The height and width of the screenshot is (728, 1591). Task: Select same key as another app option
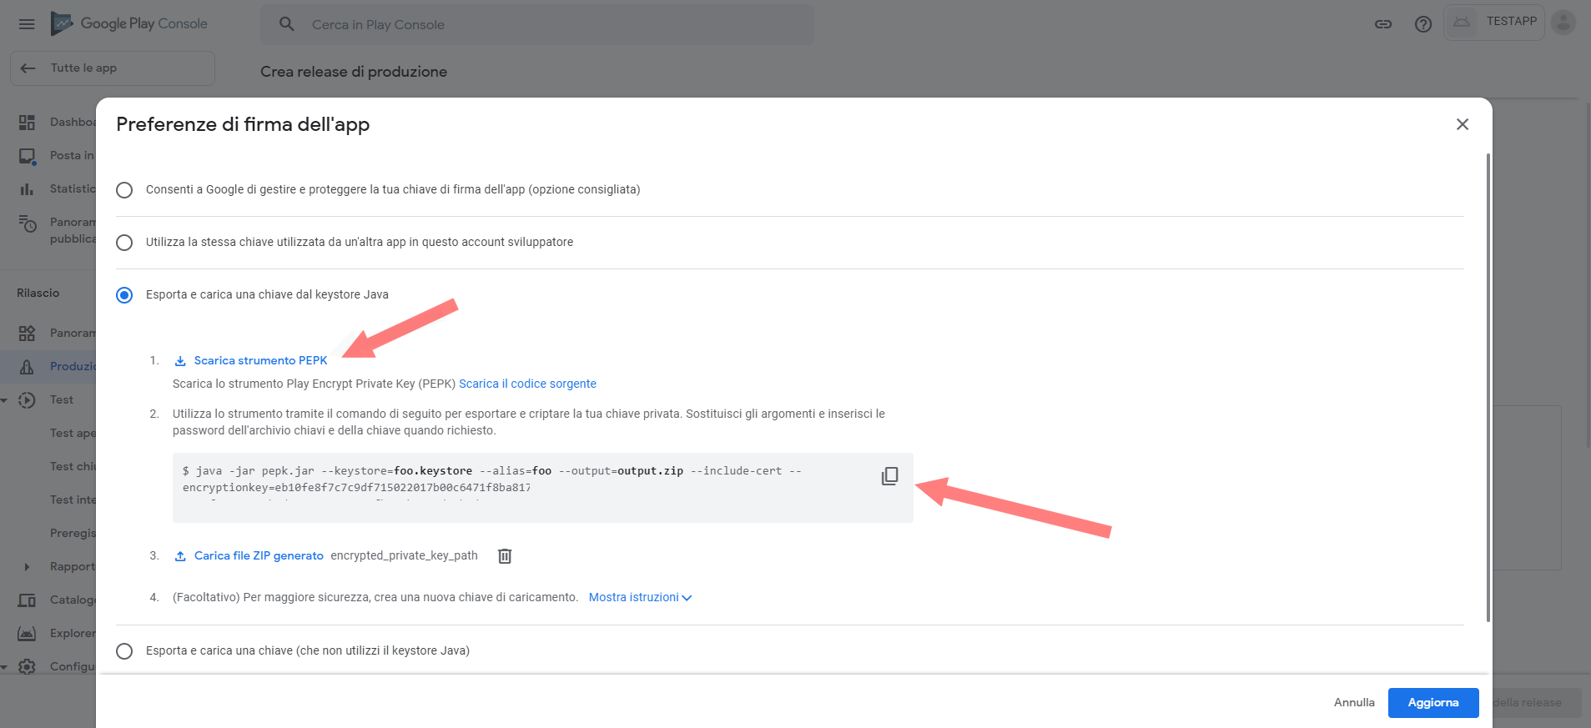pyautogui.click(x=124, y=243)
